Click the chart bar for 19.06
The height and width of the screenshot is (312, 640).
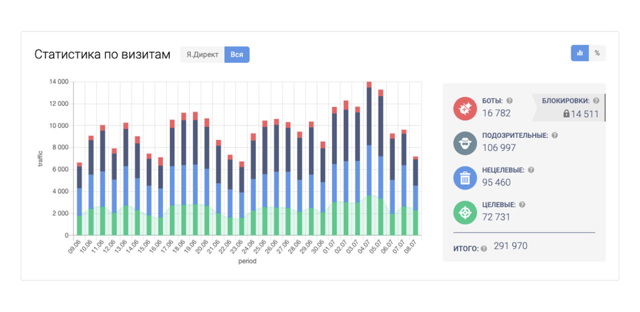195,174
